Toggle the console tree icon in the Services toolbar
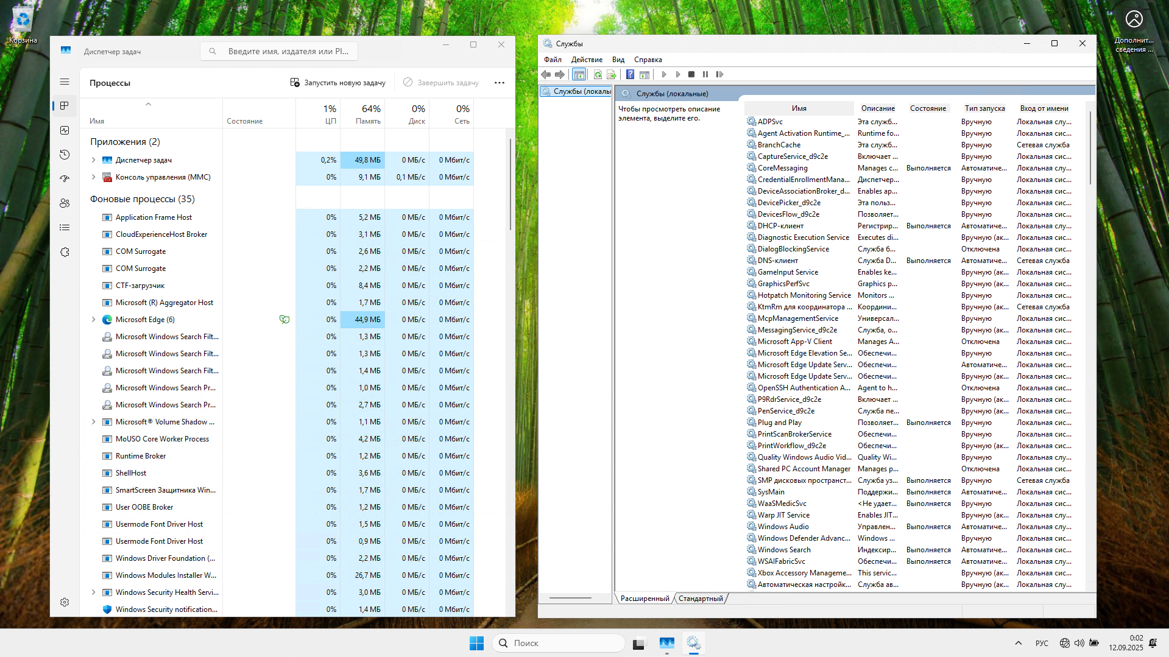 click(x=579, y=74)
